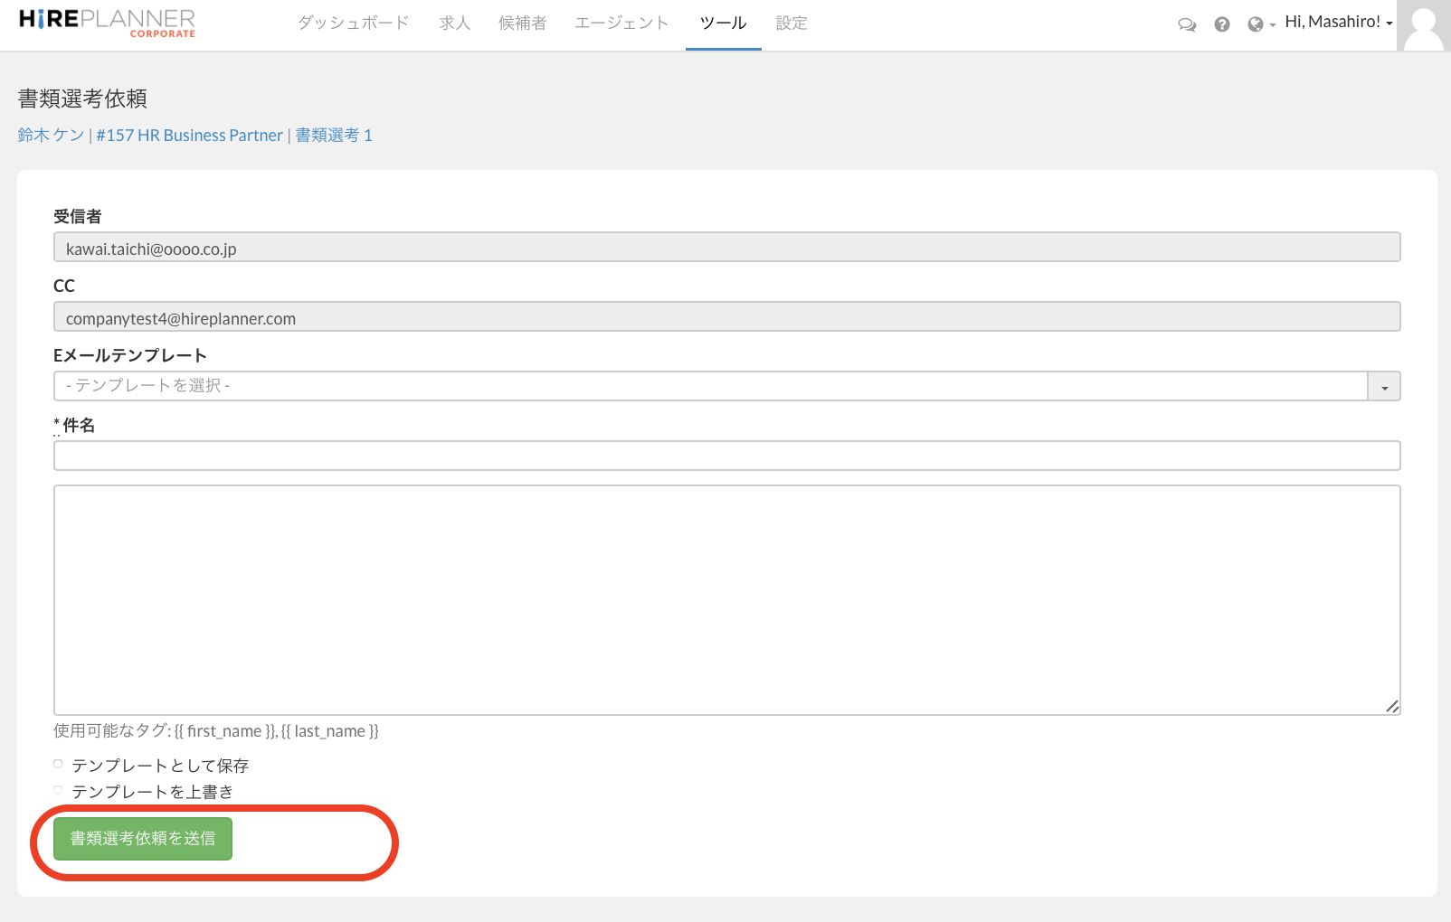Screen dimensions: 1451x922
Task: Open the テンプレートを選択 combo box
Action: (x=709, y=386)
